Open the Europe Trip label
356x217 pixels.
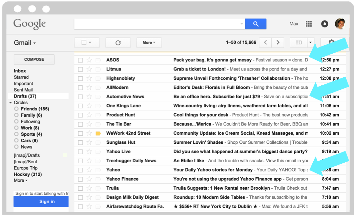(26, 168)
